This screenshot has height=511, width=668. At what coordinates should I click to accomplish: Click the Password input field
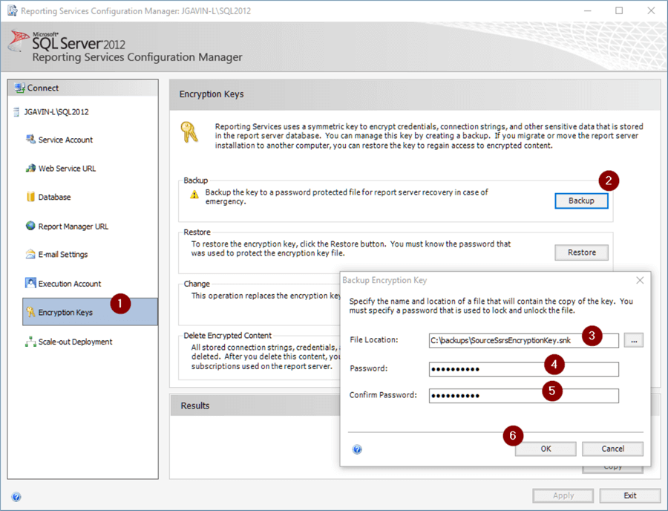523,369
